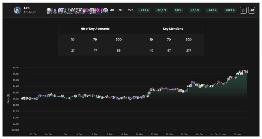This screenshot has height=139, width=262.
Task: Click the last avatar in header avatar strip
Action: 106,11
